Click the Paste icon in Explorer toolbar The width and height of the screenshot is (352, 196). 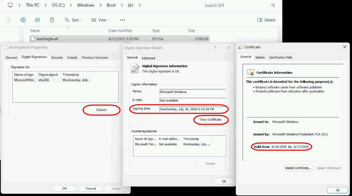(x=9, y=20)
